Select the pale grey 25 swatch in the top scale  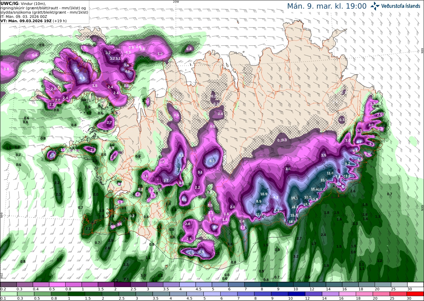[399, 284]
